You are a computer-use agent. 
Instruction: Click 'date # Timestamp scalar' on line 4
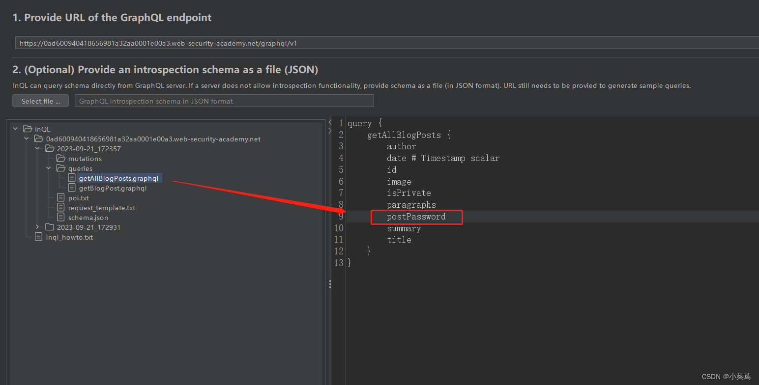(x=443, y=158)
